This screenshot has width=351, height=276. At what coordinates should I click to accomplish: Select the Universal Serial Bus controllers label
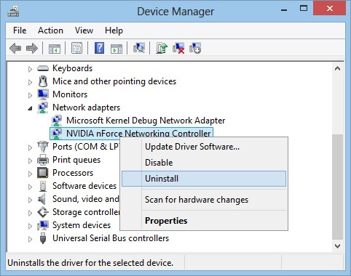pos(111,238)
